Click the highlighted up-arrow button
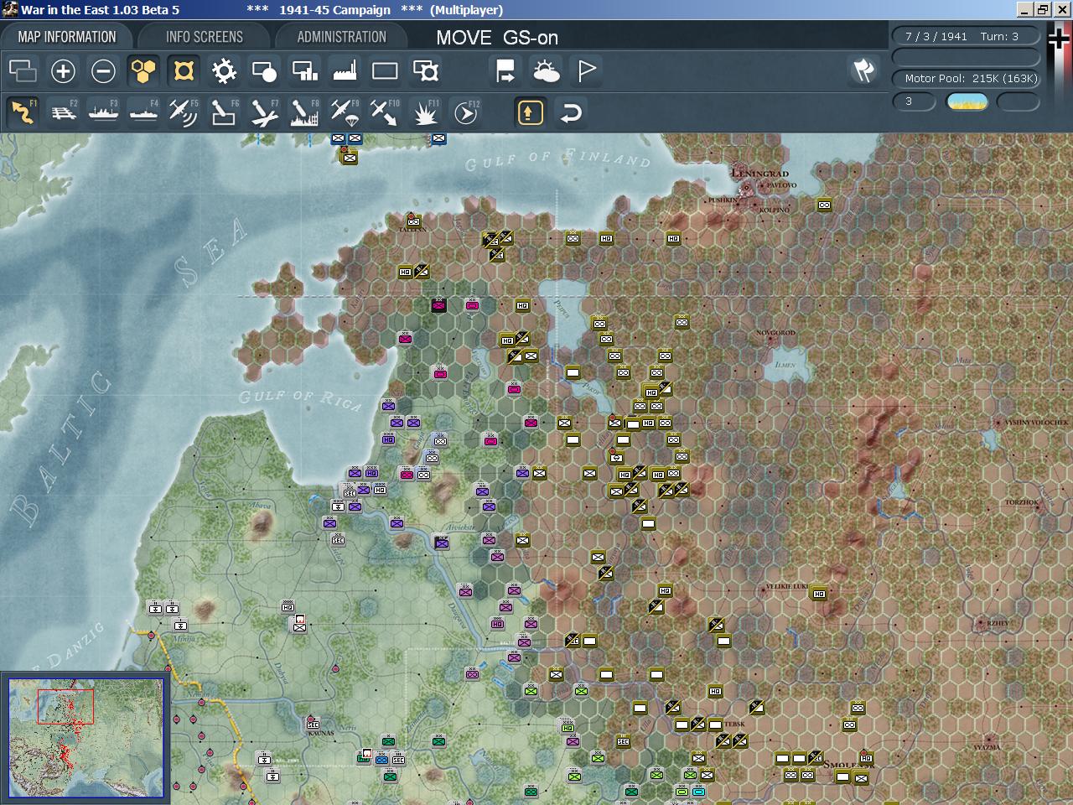Screen dimensions: 1073x805 pos(530,112)
